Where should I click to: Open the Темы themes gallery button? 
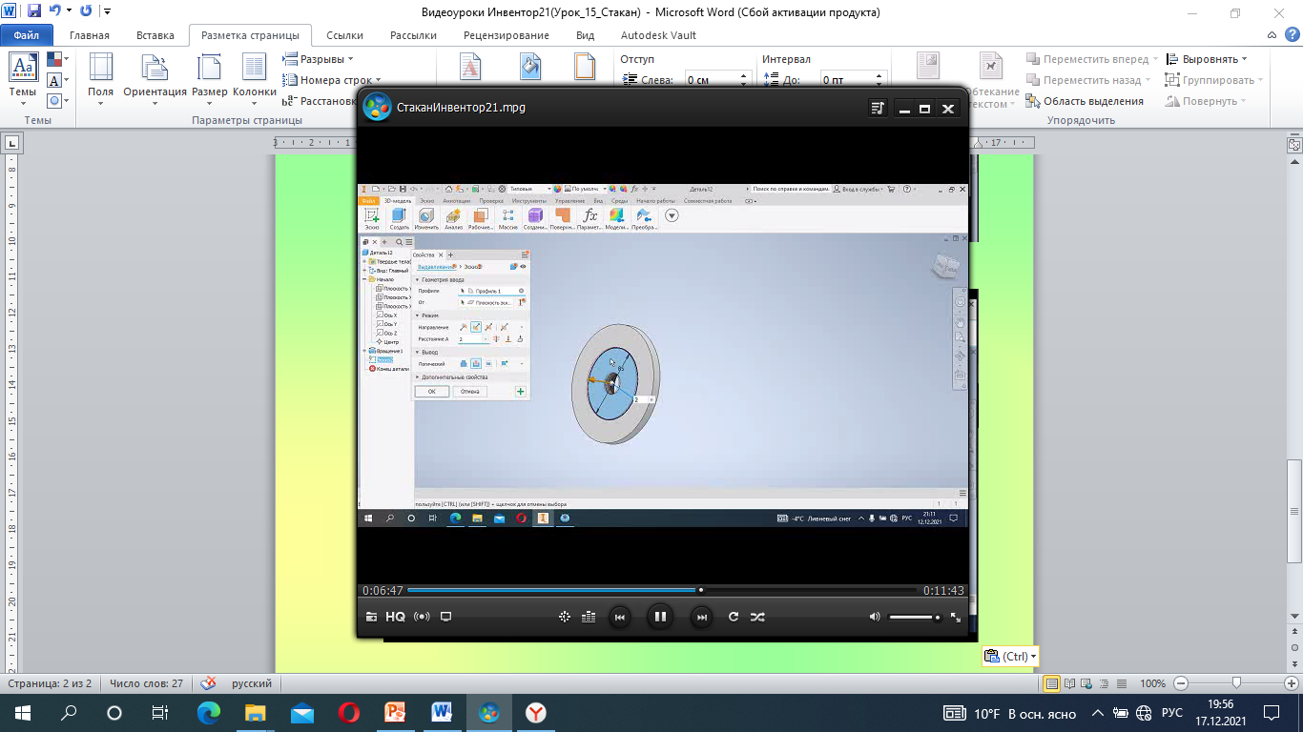pyautogui.click(x=23, y=78)
